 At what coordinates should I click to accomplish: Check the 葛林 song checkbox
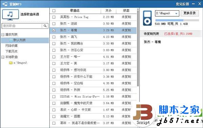click(54, 123)
